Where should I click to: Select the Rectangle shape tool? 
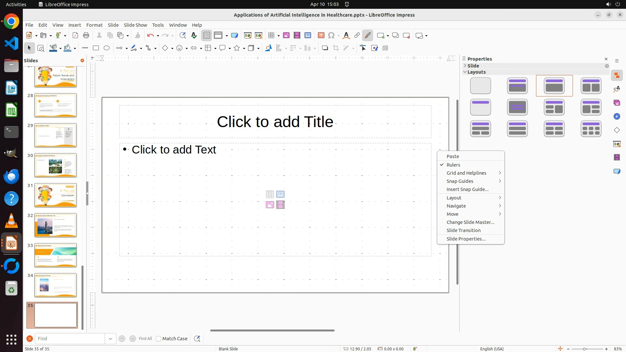[96, 48]
